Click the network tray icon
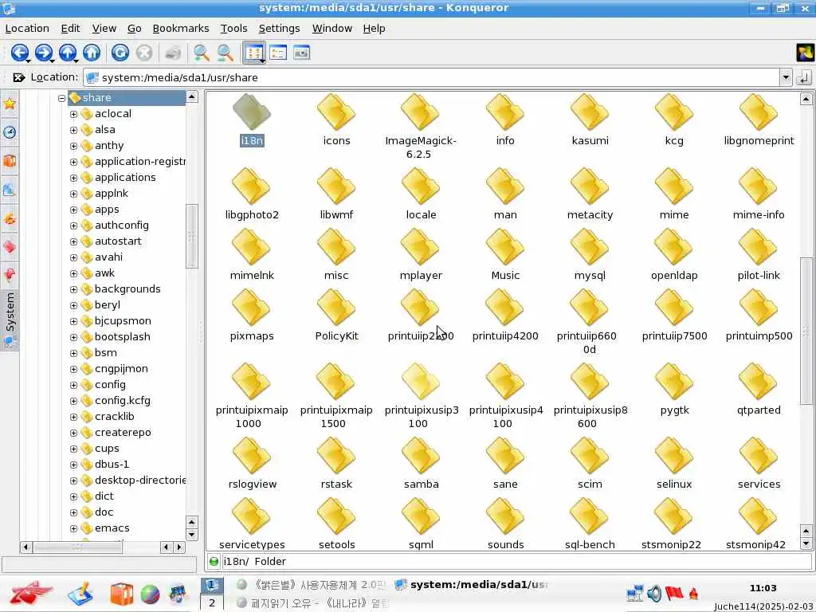The width and height of the screenshot is (816, 612). point(635,593)
